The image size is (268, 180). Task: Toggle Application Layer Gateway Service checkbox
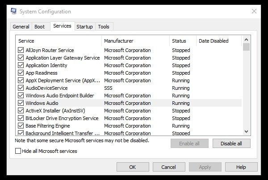[x=21, y=58]
